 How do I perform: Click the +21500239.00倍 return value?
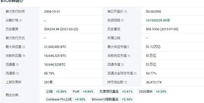click(158, 20)
